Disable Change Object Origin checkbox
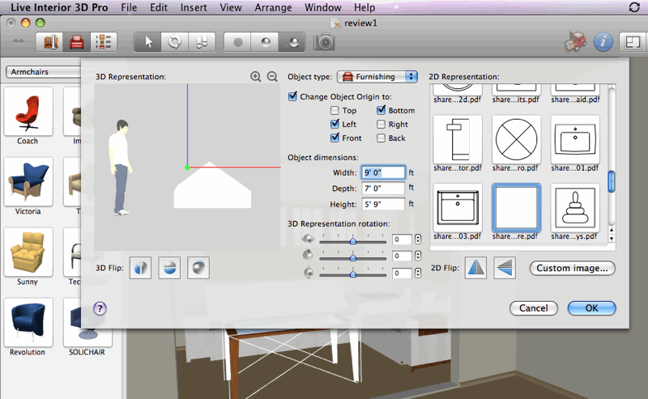 coord(292,96)
